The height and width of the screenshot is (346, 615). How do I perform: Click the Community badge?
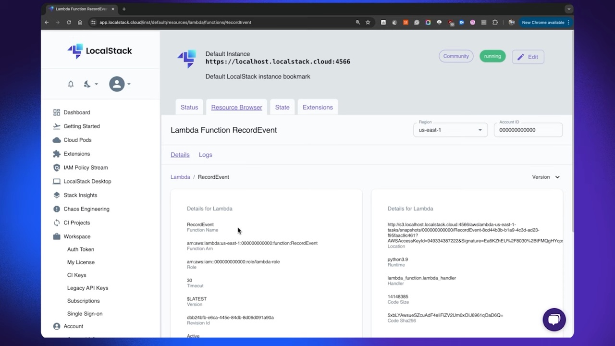456,56
